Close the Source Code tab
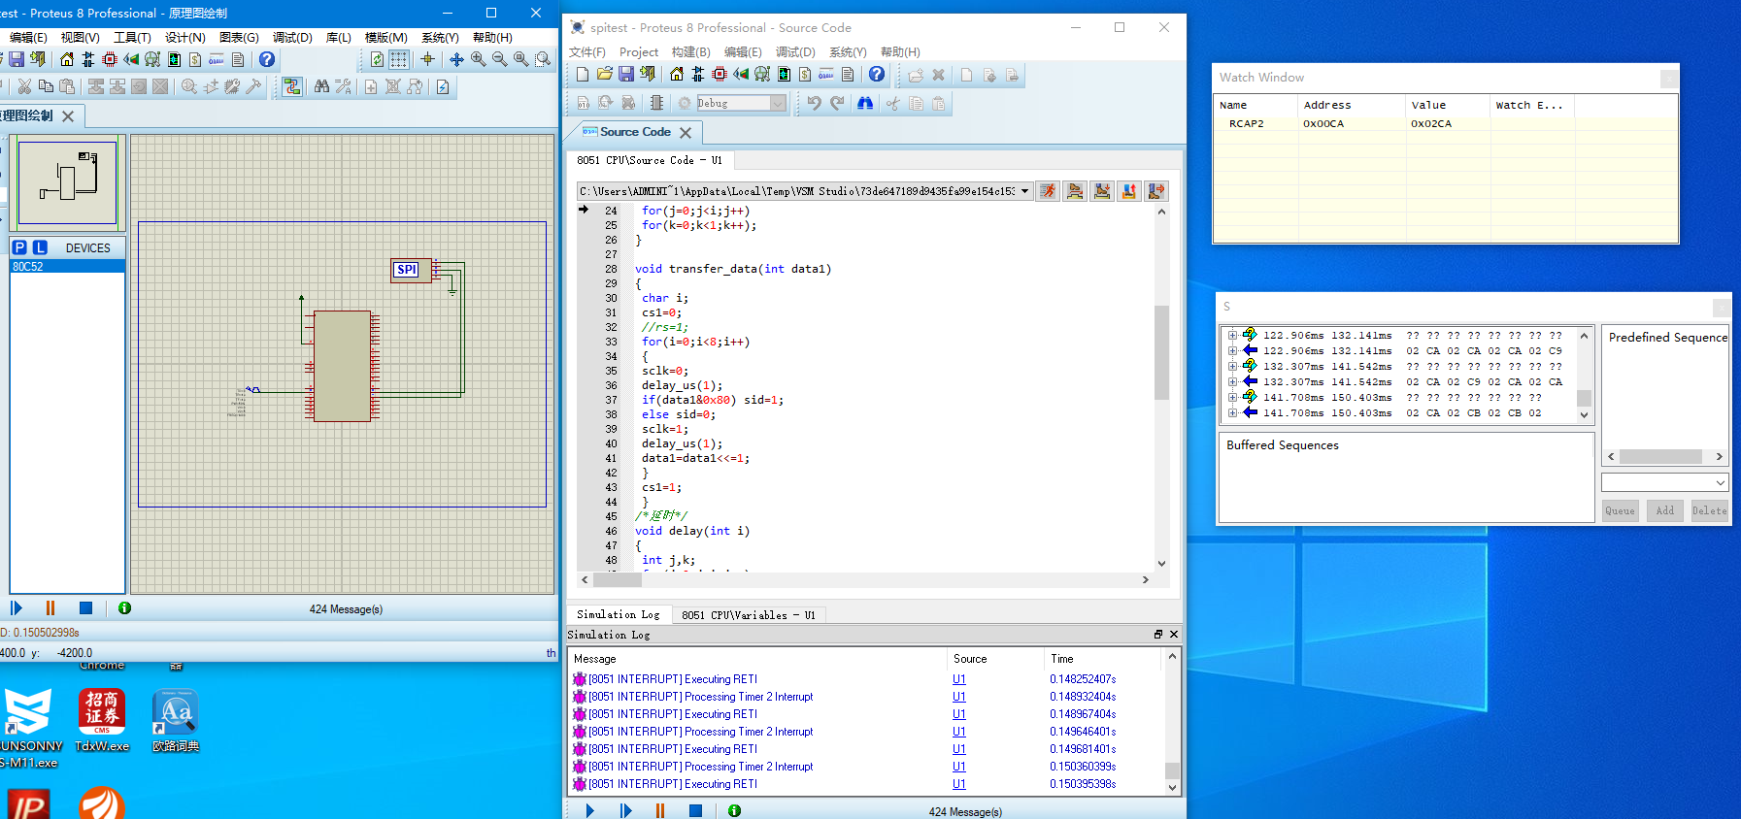The image size is (1741, 819). point(686,132)
